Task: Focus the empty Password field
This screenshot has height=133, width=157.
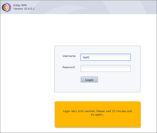Action: 106,68
